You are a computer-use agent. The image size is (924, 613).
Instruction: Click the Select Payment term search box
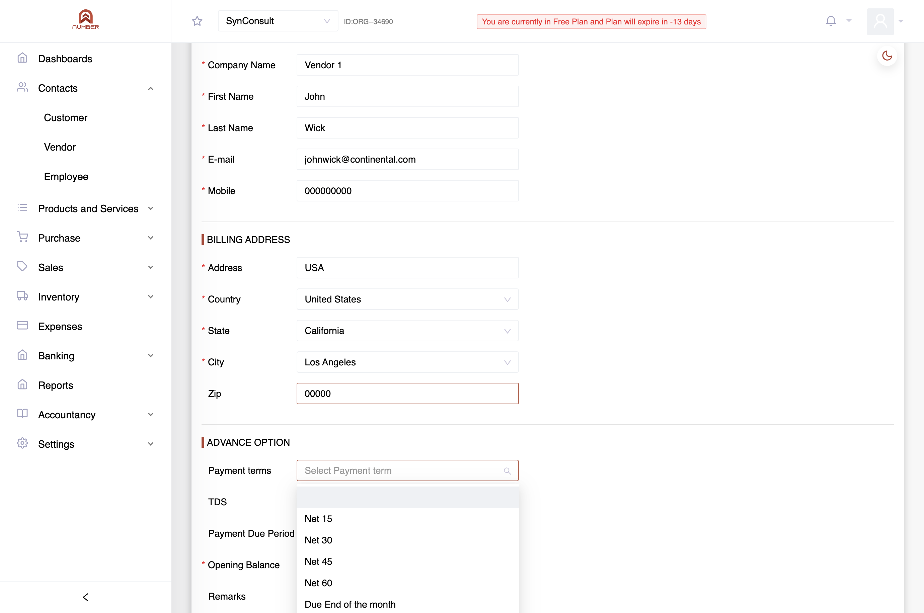[x=407, y=471]
